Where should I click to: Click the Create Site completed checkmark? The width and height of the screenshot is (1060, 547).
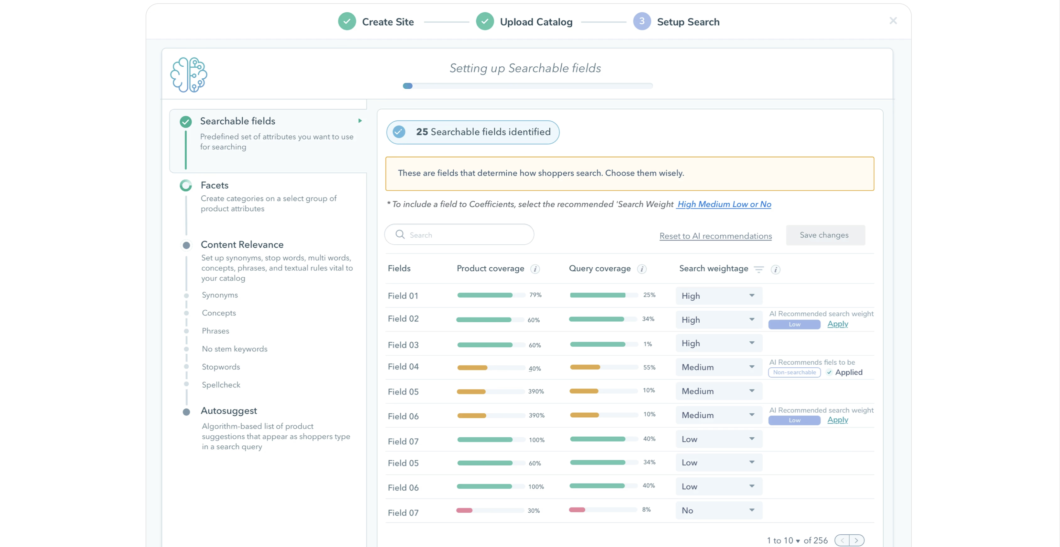tap(347, 21)
